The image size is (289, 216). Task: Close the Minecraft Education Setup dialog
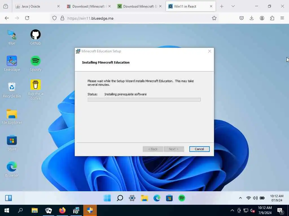[209, 51]
